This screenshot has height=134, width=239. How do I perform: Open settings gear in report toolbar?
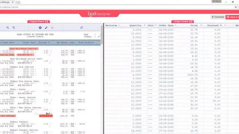pyautogui.click(x=40, y=28)
